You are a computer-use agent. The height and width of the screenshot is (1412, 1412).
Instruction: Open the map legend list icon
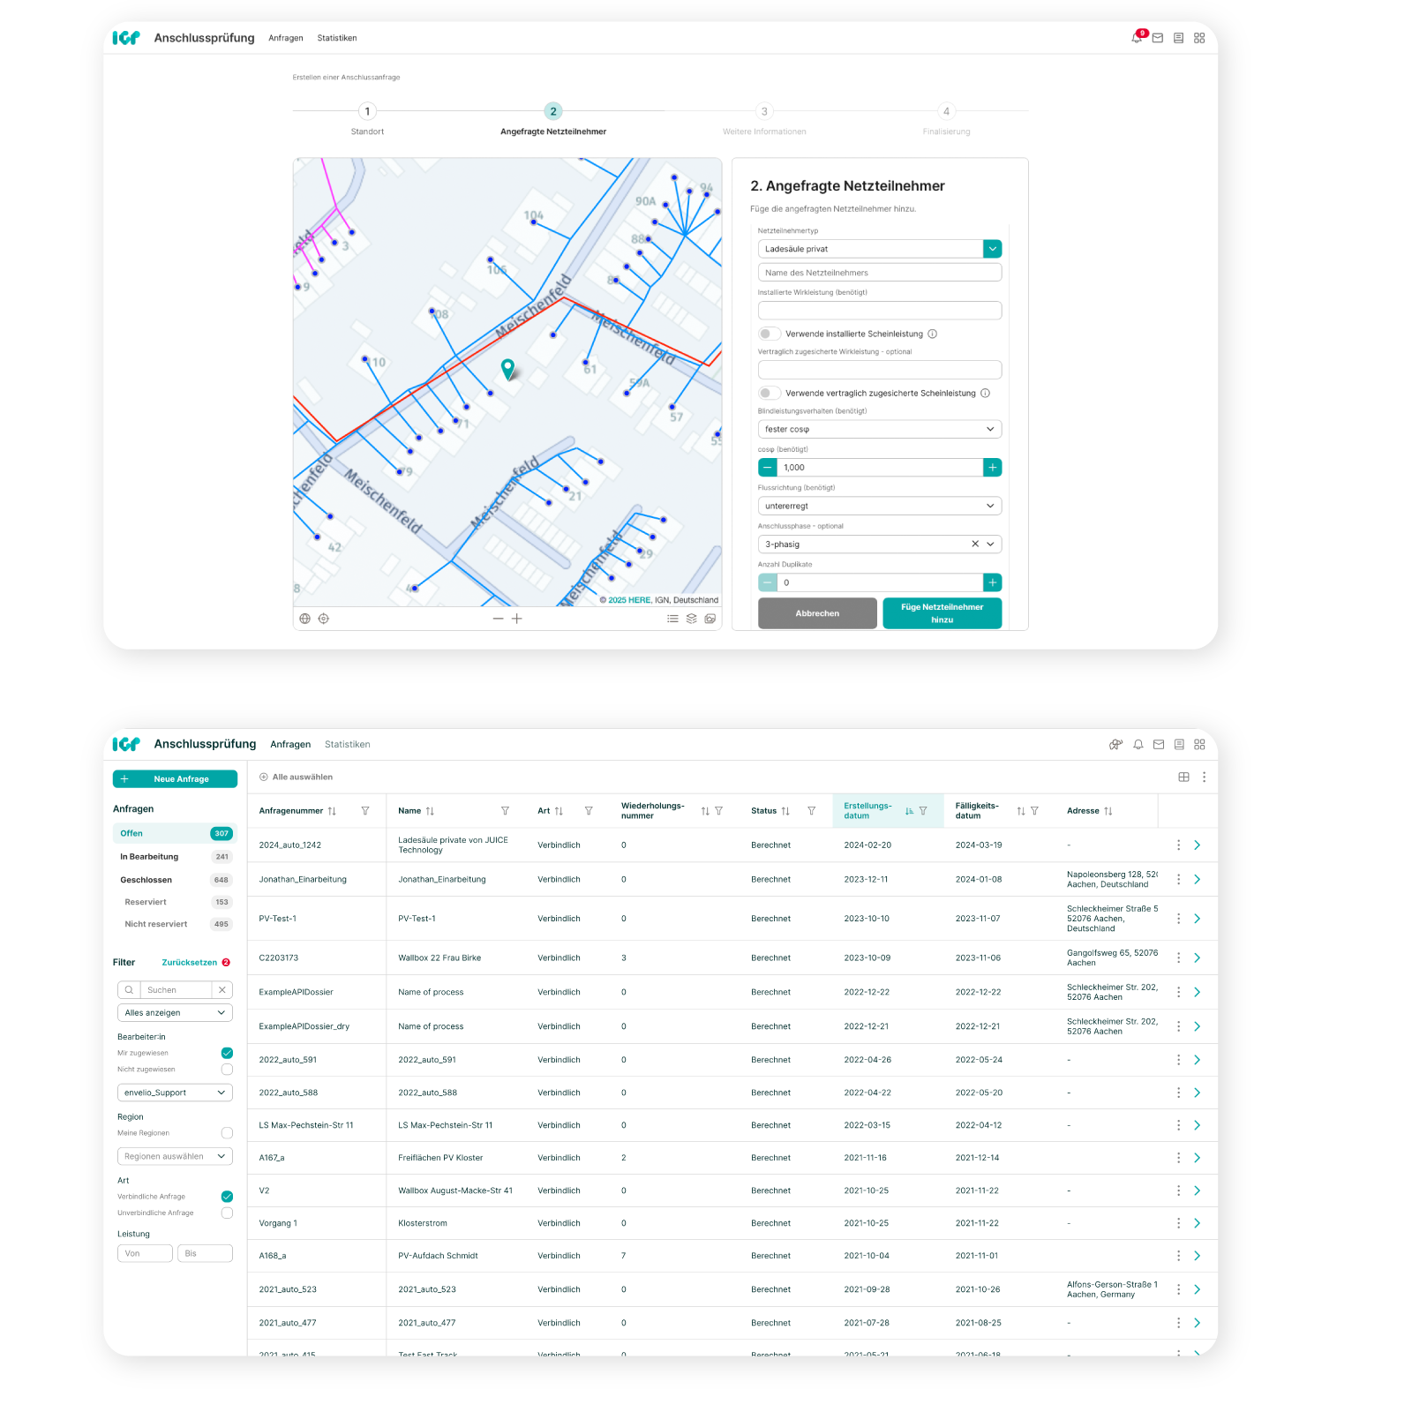(x=672, y=619)
